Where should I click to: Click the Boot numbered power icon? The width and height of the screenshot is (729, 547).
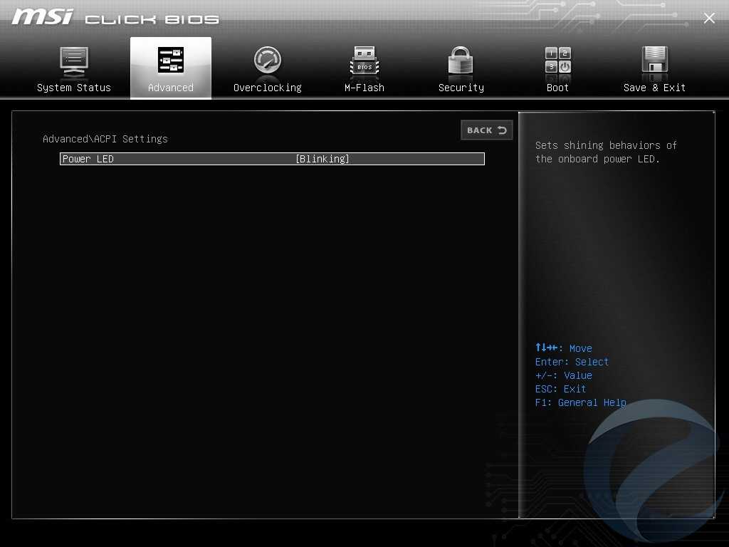coord(558,61)
